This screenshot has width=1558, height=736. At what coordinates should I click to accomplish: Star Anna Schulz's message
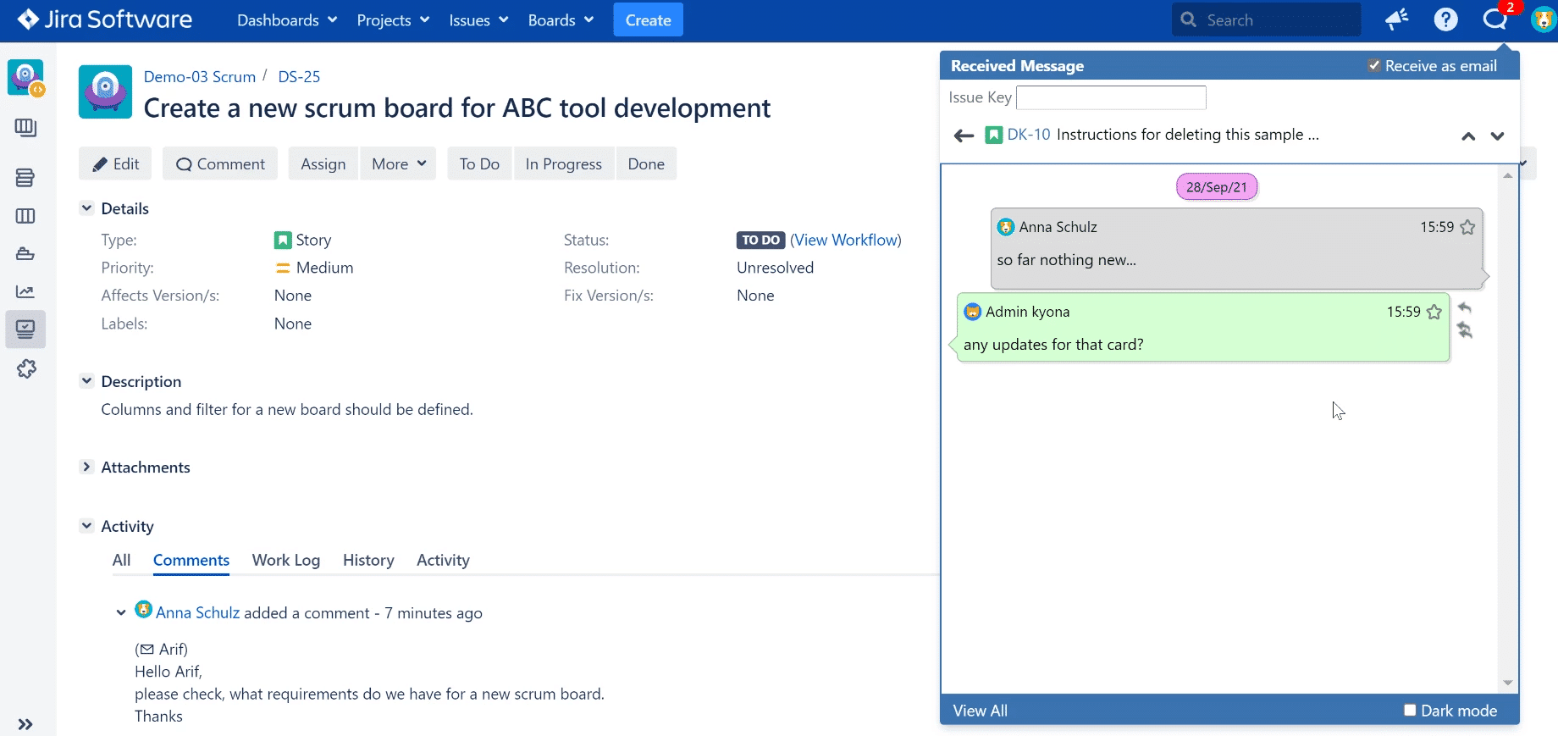click(1467, 227)
